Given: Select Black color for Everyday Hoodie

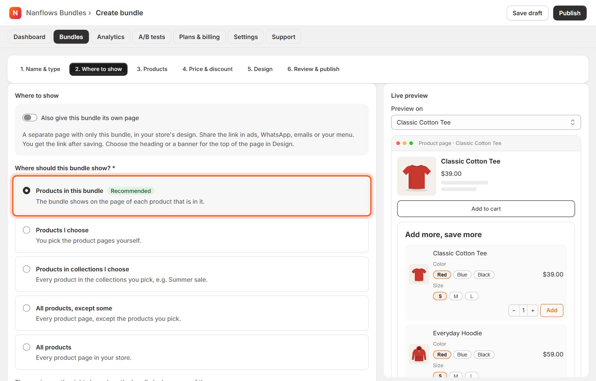Looking at the screenshot, I should point(484,355).
